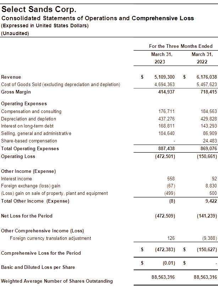Click foreign exchange value (67)
218x288 pixels.
pos(171,186)
